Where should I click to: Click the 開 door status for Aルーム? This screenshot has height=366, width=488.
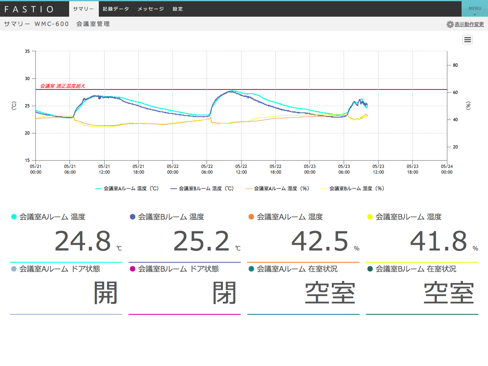tap(106, 293)
